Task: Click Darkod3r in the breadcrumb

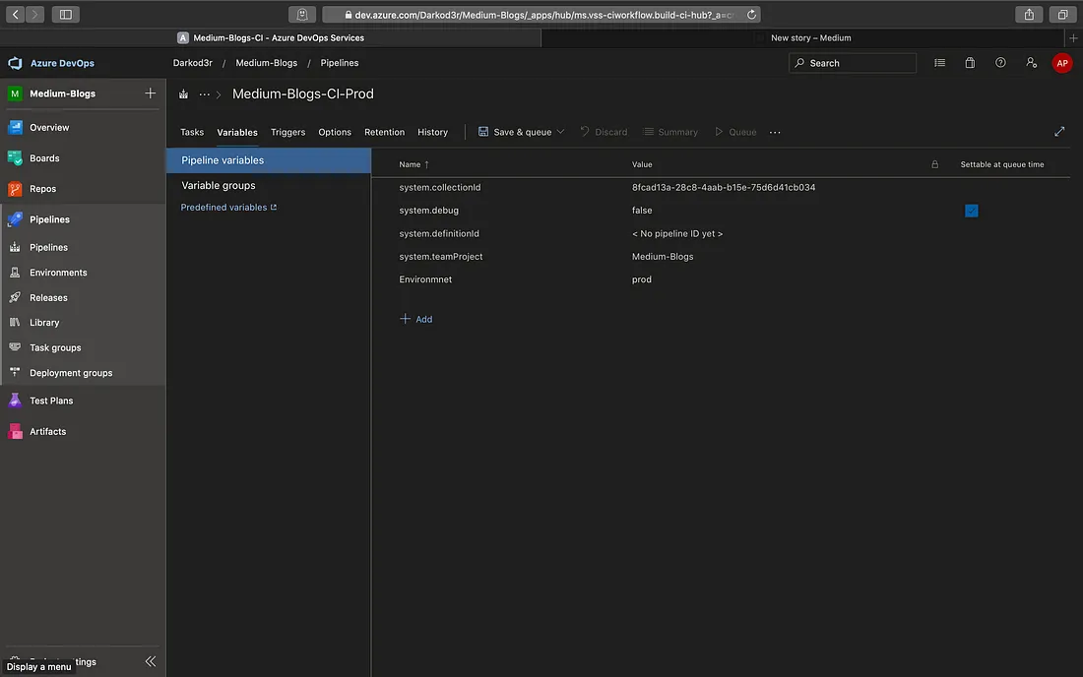Action: pos(193,63)
